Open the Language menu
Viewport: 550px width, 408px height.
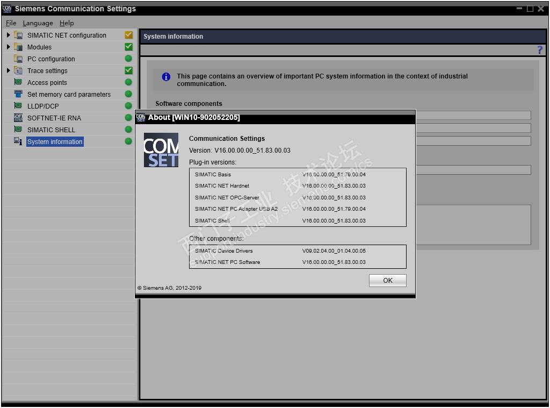(38, 23)
